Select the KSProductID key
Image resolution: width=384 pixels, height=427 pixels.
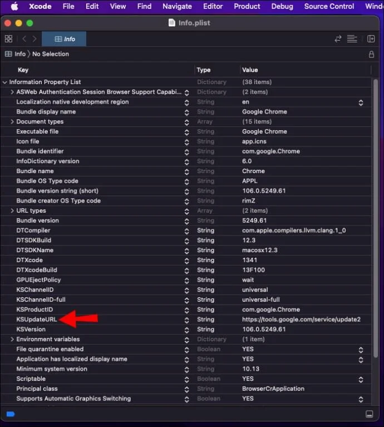(x=35, y=310)
